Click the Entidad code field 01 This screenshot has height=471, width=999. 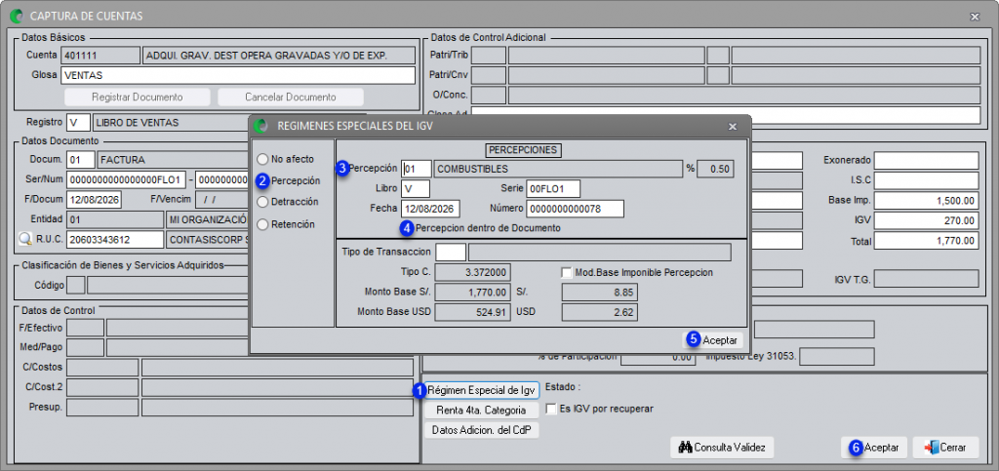[115, 220]
